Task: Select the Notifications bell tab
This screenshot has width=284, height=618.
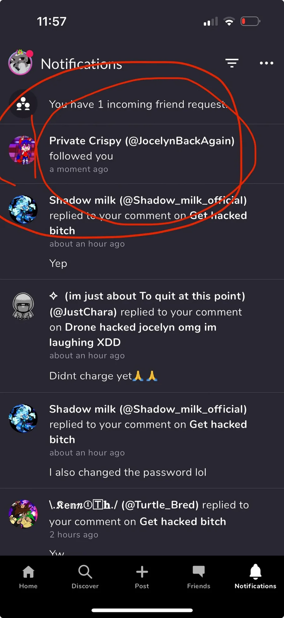Action: (x=256, y=577)
